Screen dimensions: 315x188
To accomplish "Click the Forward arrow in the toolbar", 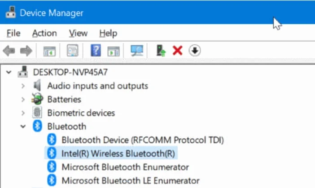I will (x=26, y=51).
